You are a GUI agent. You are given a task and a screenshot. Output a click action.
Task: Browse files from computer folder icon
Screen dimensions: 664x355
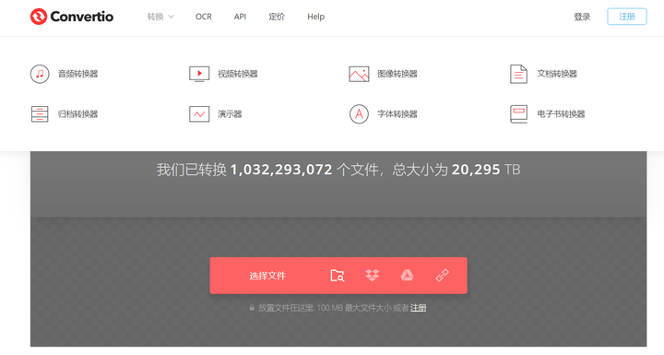coord(338,276)
